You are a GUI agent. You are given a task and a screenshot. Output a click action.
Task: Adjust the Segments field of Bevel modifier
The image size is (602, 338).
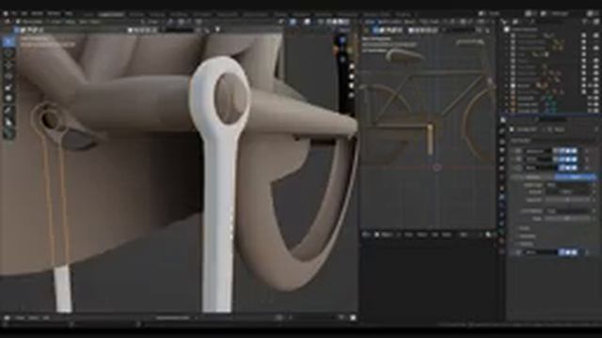point(569,200)
